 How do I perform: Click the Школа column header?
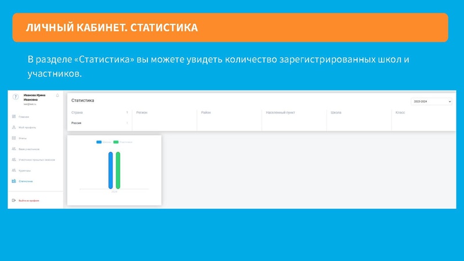click(336, 113)
